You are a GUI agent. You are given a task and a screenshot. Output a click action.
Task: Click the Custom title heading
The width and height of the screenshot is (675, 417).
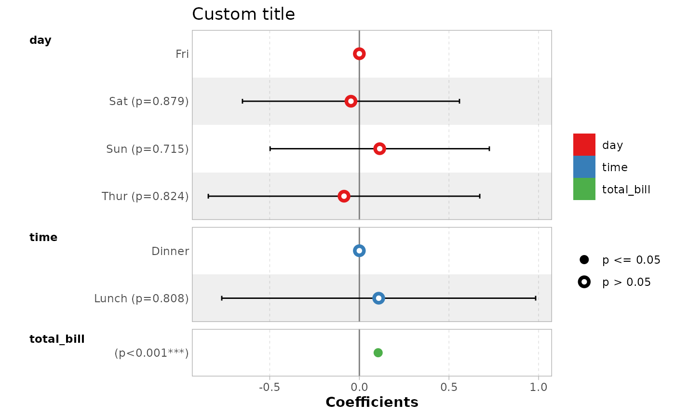click(243, 14)
